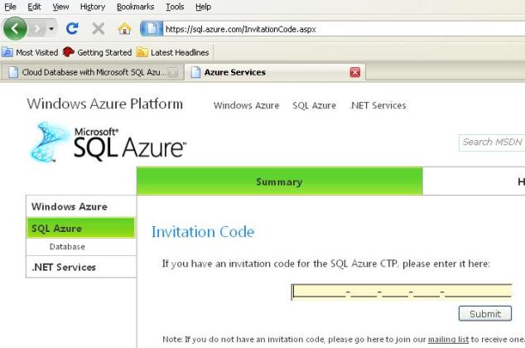Open the SQL Azure top navigation link

click(314, 105)
